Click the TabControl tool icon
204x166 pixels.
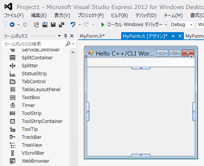13,82
